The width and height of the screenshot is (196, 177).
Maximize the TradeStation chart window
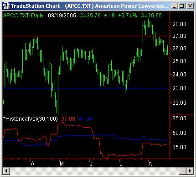click(182, 6)
